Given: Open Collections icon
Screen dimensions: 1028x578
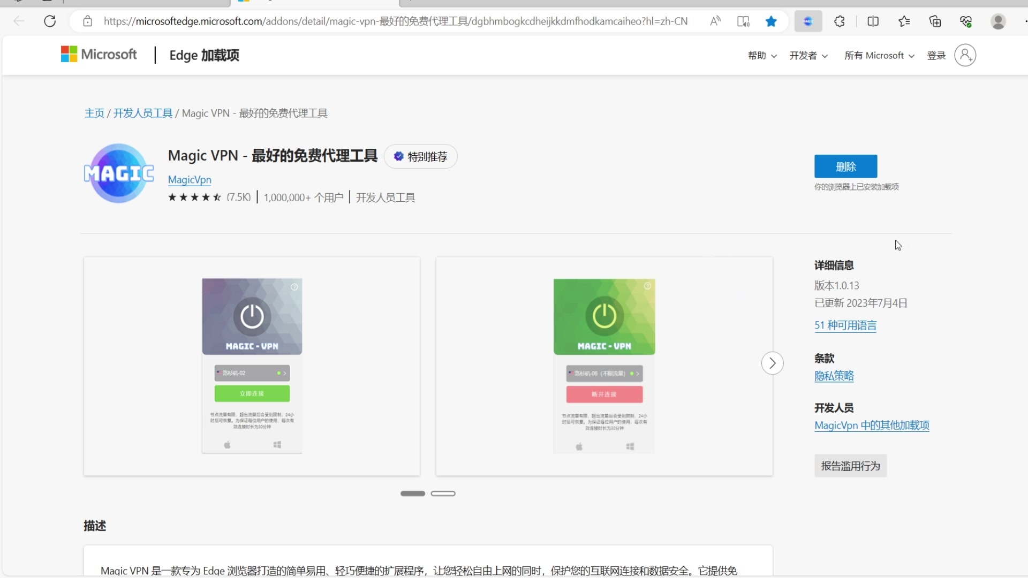Looking at the screenshot, I should 935,21.
